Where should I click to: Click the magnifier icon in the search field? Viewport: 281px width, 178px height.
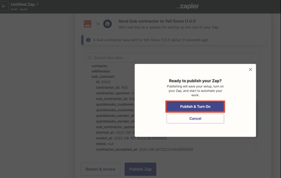click(89, 57)
